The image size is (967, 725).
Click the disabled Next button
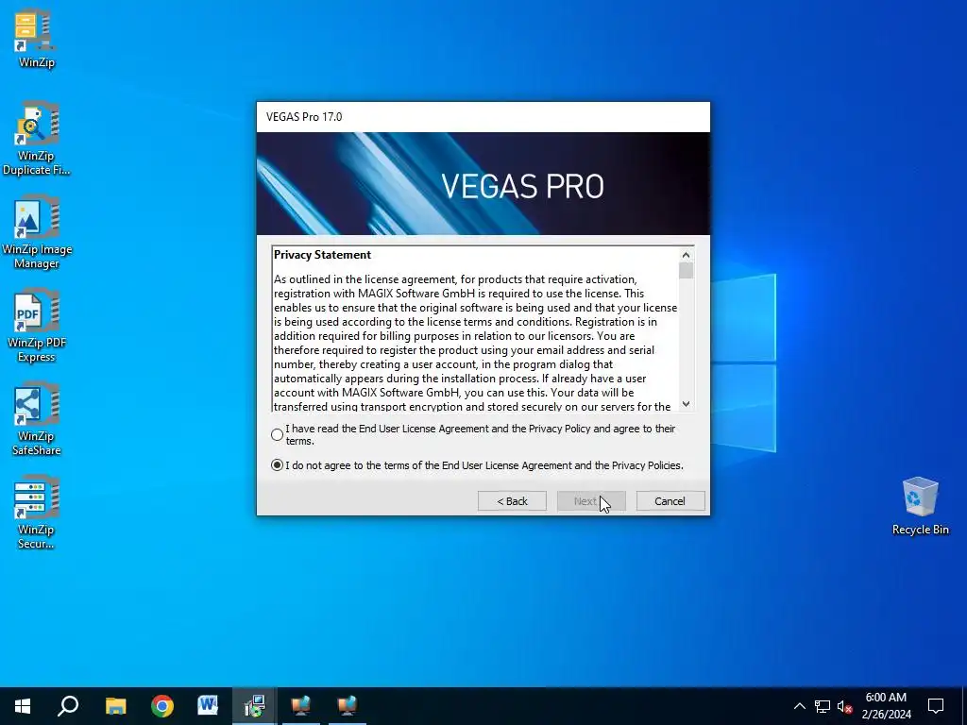(591, 501)
